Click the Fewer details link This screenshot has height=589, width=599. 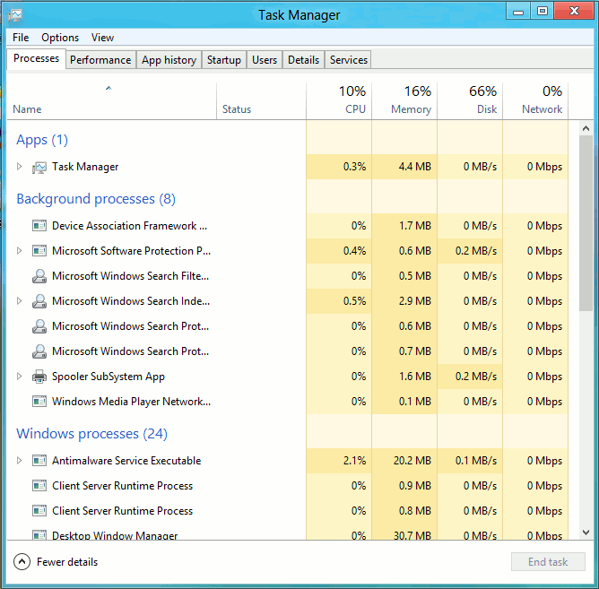[x=67, y=562]
